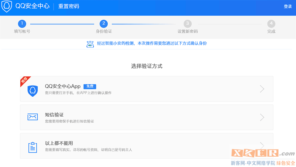Click the 免费 free badge
The width and height of the screenshot is (296, 167).
[90, 86]
